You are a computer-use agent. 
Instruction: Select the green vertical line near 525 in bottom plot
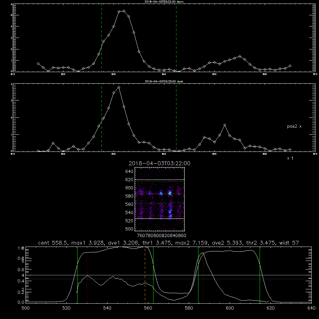tap(77, 275)
